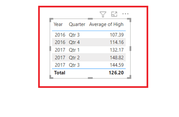
Task: Open the More options ellipsis menu
Action: pos(125,14)
